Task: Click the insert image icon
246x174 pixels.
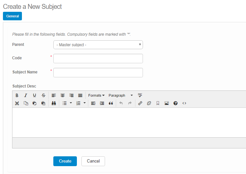Action: point(167,103)
